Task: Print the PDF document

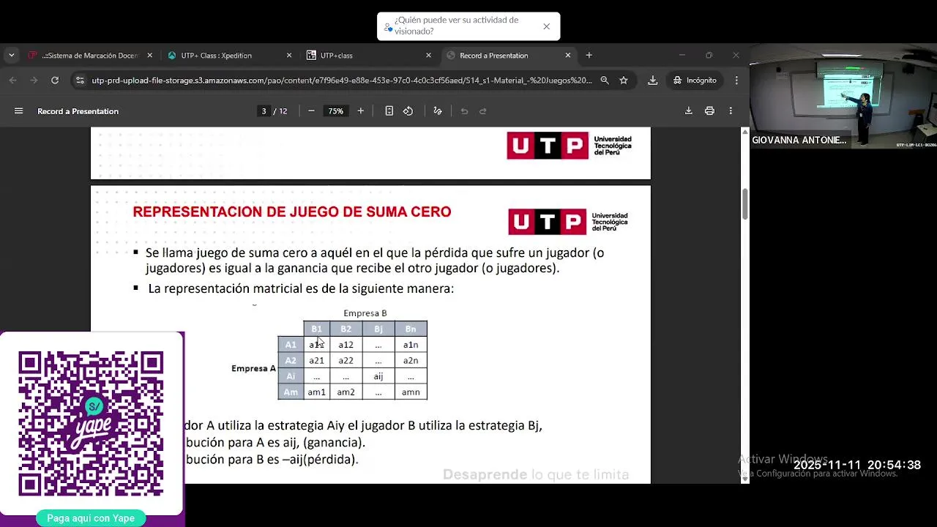Action: (709, 111)
